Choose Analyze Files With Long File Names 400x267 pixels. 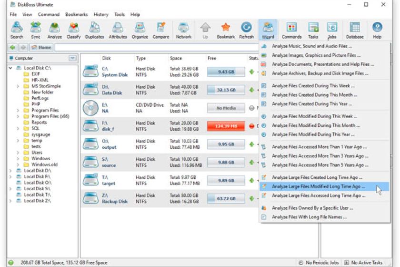324,217
